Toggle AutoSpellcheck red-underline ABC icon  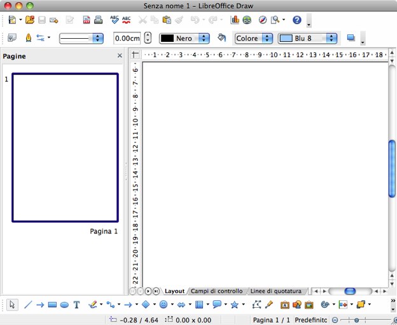127,20
